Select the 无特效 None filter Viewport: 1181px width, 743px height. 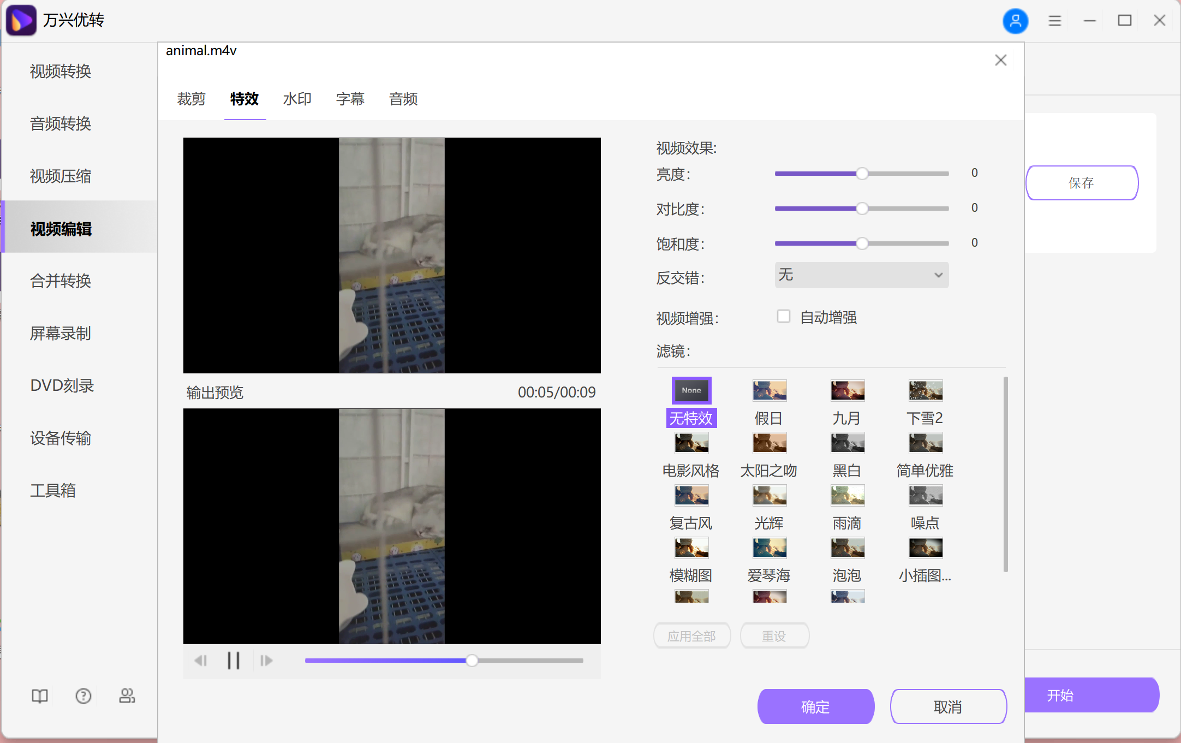691,390
